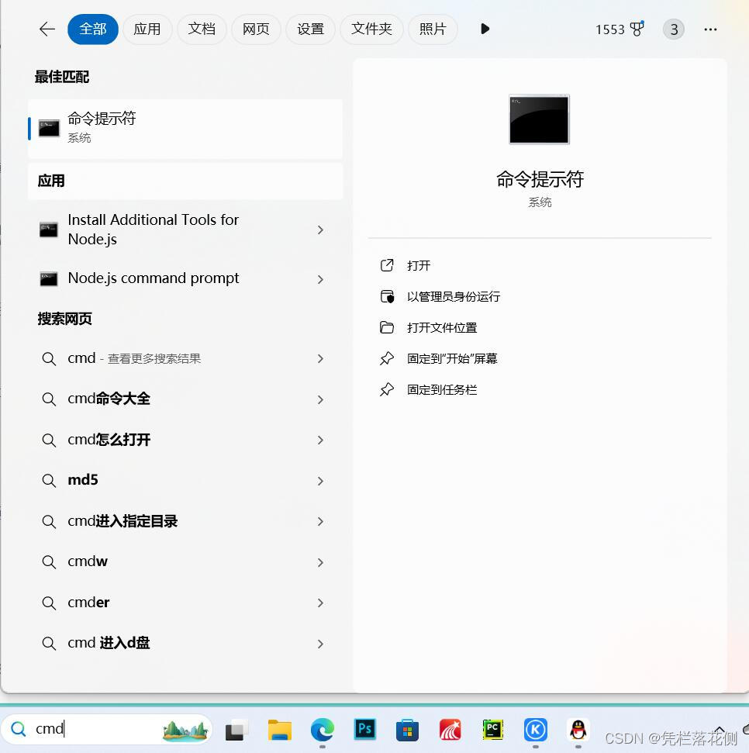
Task: Click the 打开 open-external icon
Action: (x=387, y=265)
